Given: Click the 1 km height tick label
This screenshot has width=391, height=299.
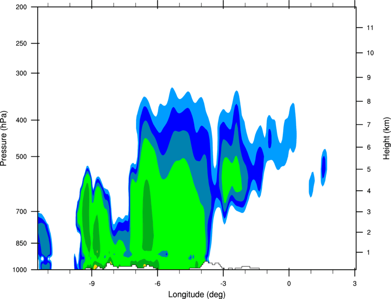Looking at the screenshot, I should tap(368, 253).
